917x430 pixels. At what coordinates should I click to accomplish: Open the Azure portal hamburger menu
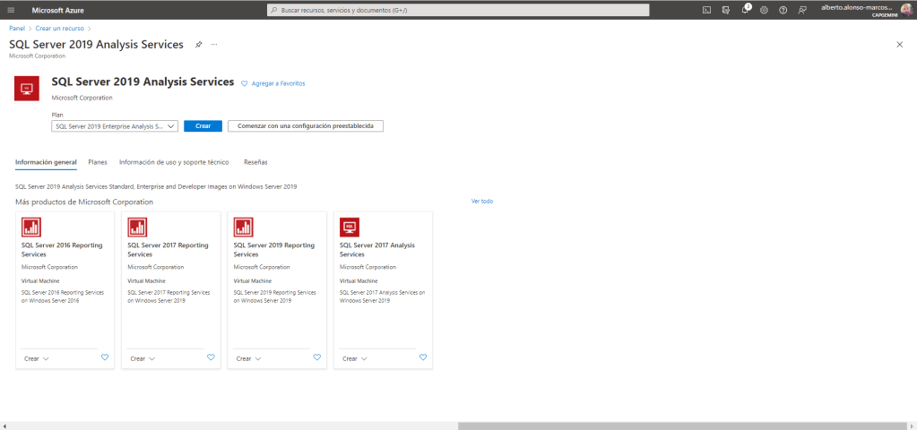[11, 10]
